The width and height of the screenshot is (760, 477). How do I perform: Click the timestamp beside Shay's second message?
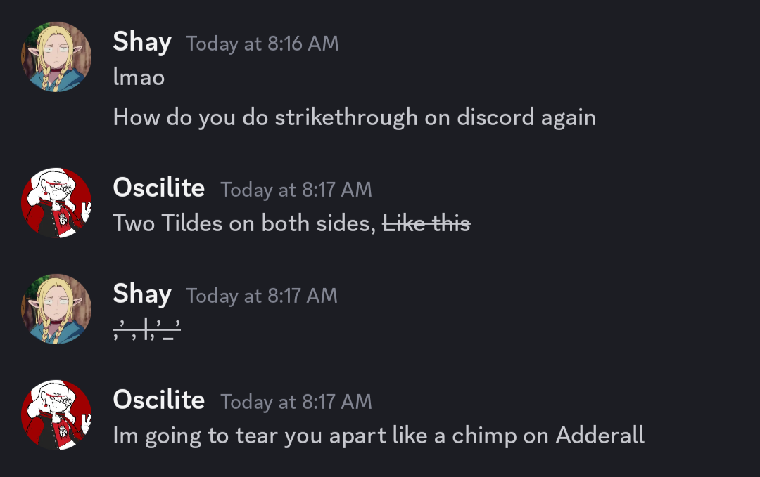[261, 296]
